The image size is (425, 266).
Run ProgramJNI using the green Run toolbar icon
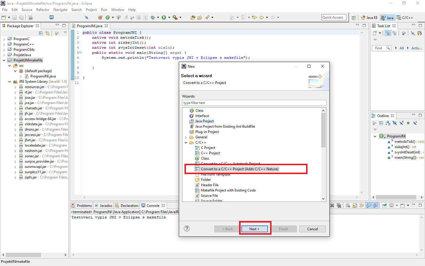163,17
